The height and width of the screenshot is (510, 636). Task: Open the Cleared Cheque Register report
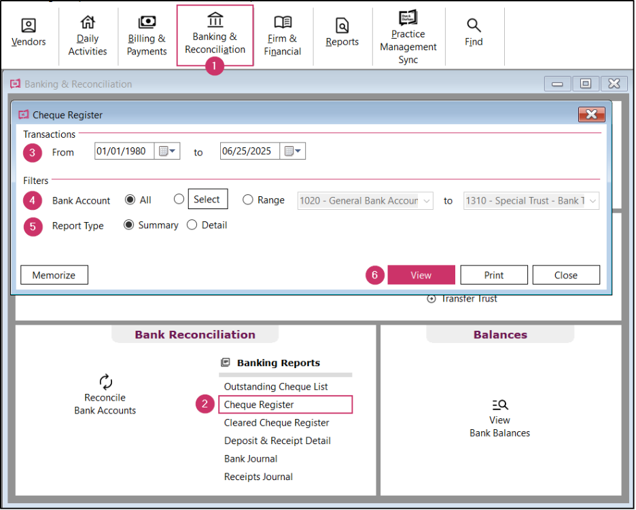[277, 423]
